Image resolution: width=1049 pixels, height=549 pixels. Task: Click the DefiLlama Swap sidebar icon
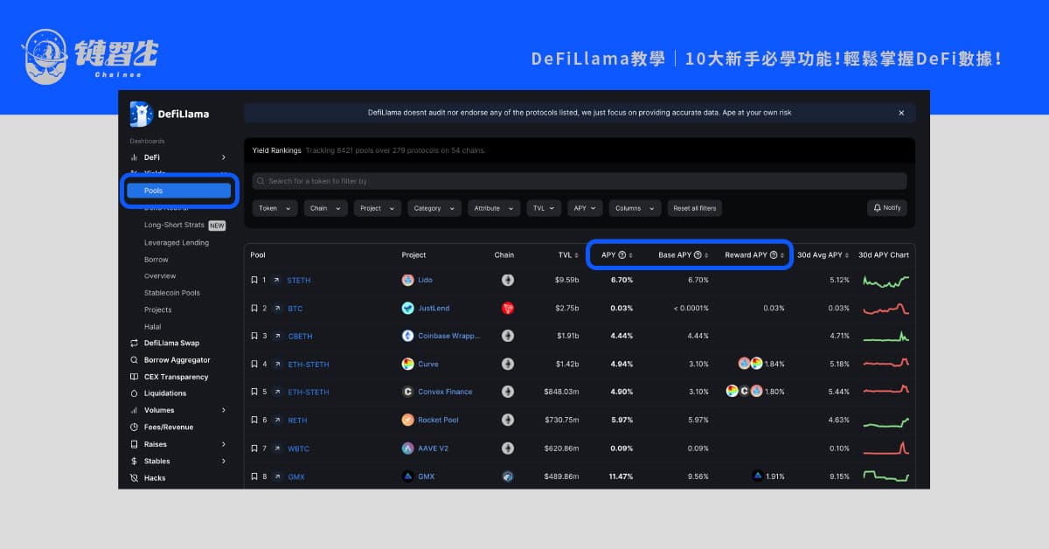tap(134, 344)
